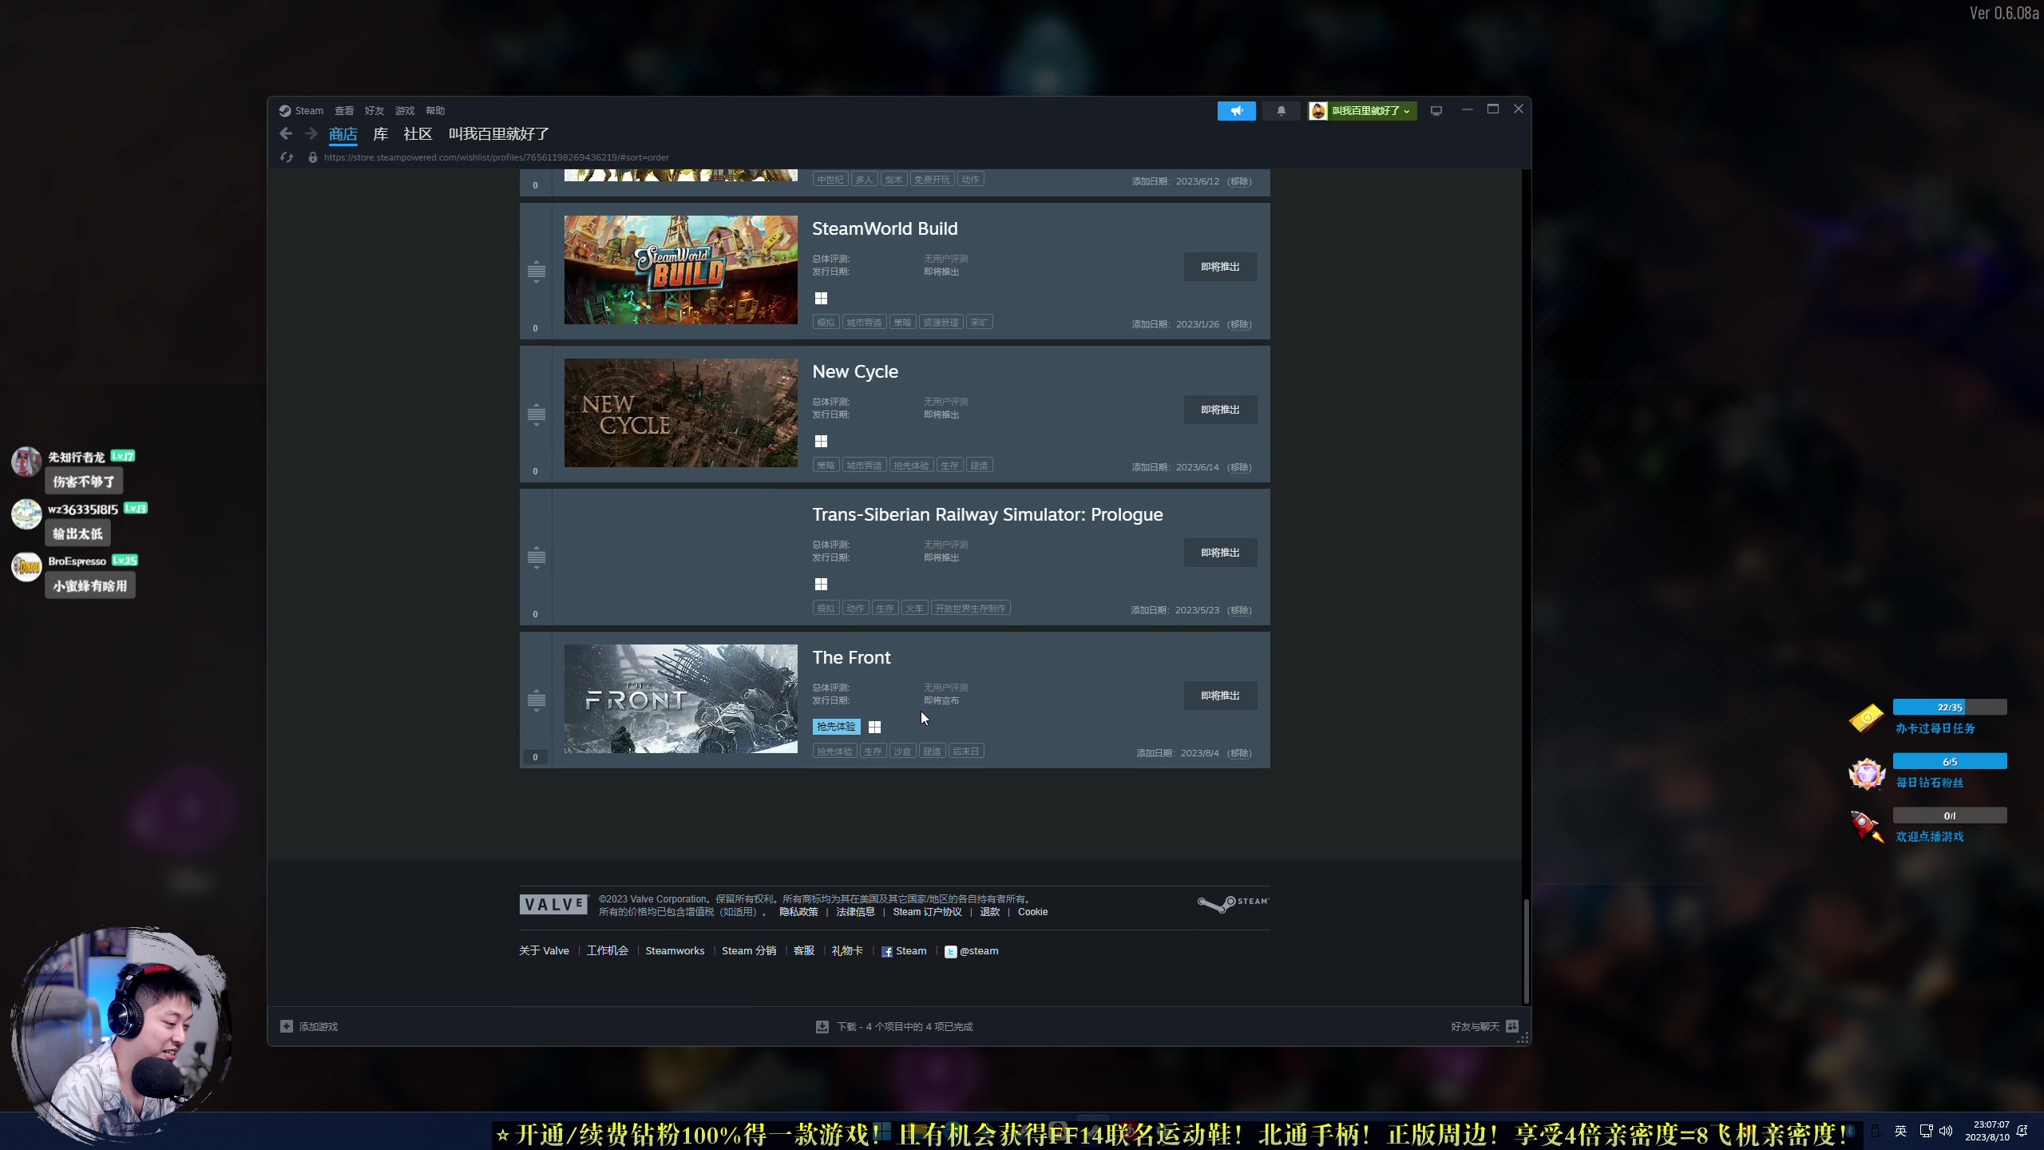Click the Add Game plus icon
The width and height of the screenshot is (2044, 1150).
(x=287, y=1026)
